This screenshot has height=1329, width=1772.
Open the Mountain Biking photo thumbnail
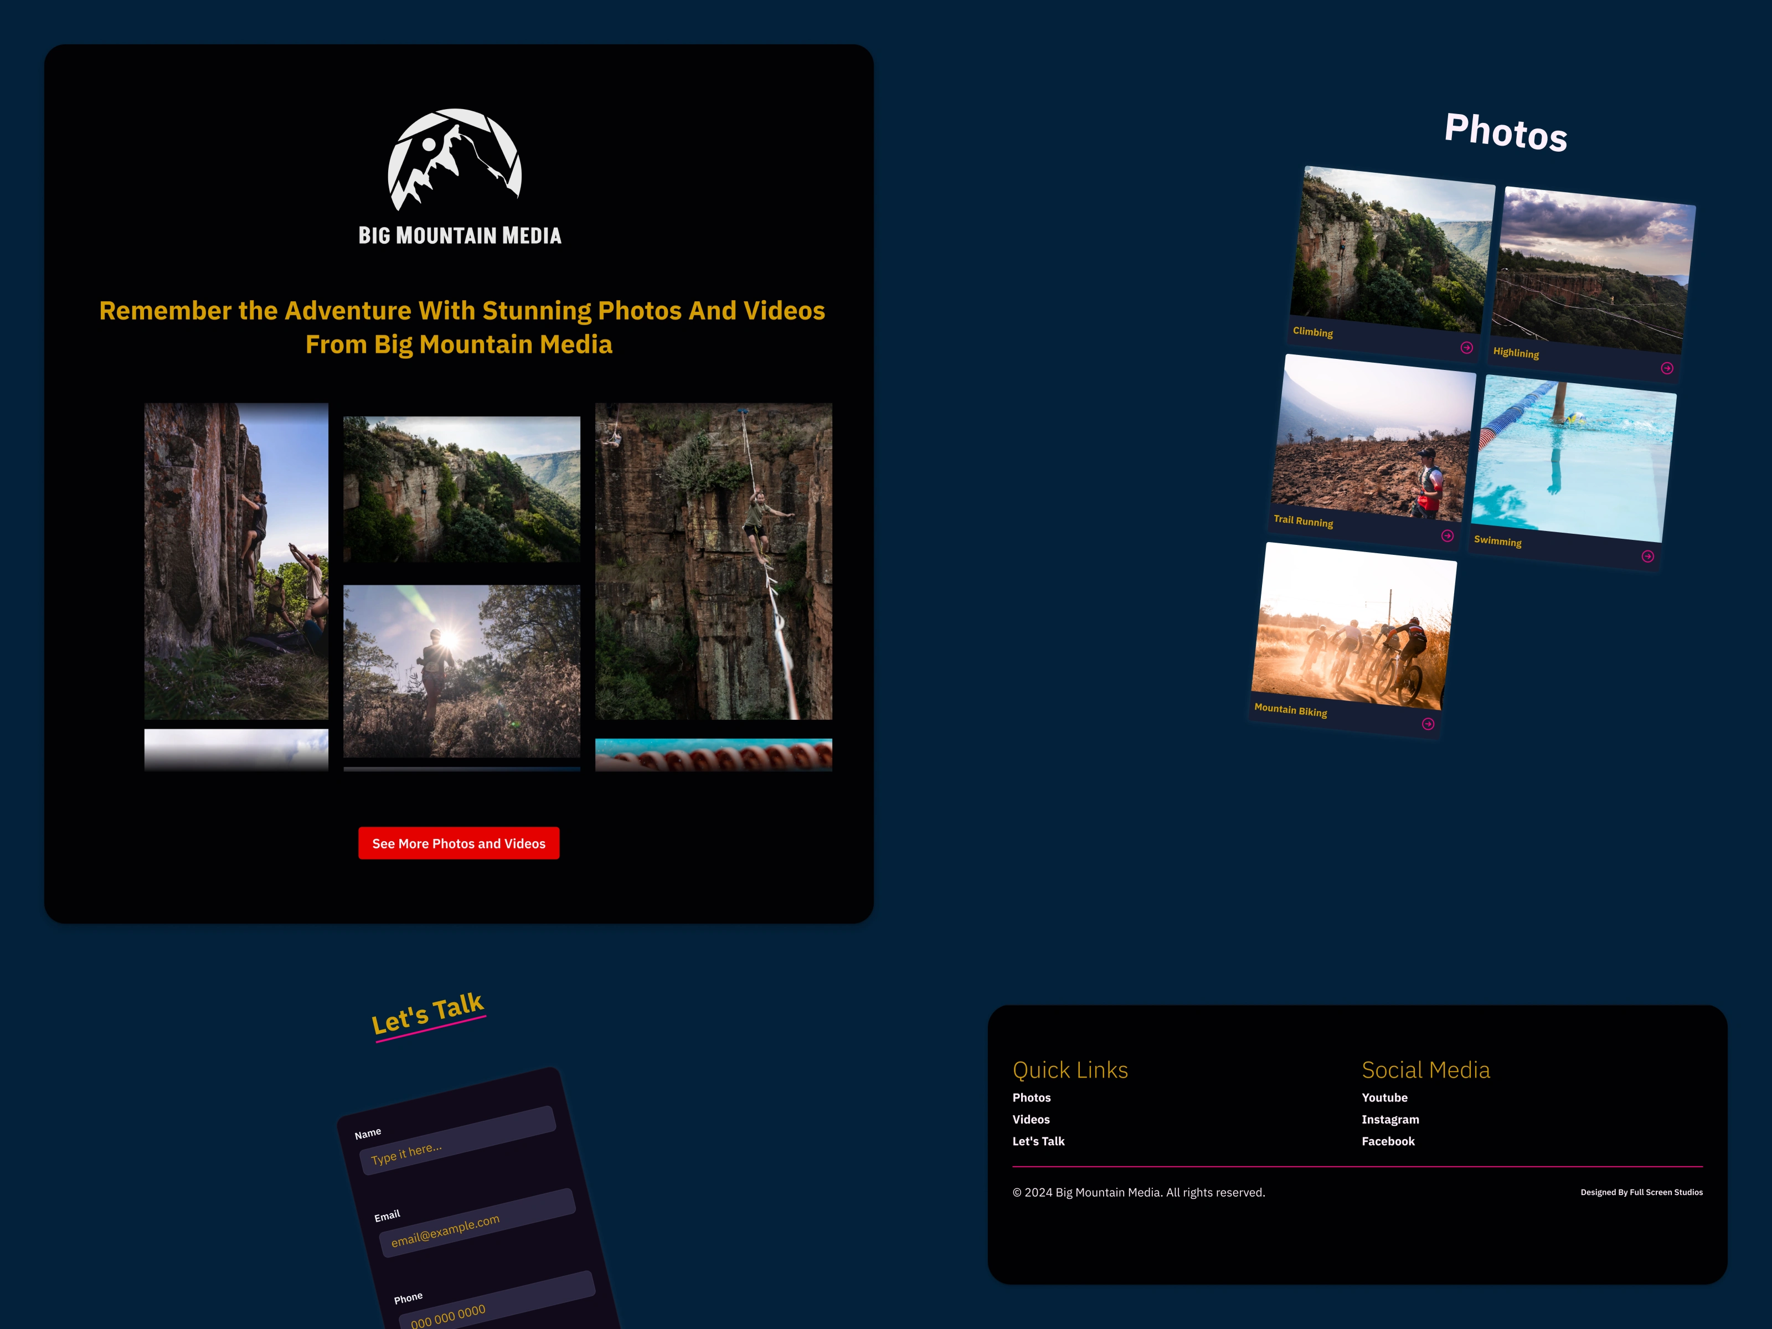[1354, 626]
